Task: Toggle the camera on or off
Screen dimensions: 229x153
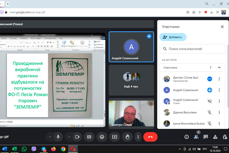Action: coord(77,137)
